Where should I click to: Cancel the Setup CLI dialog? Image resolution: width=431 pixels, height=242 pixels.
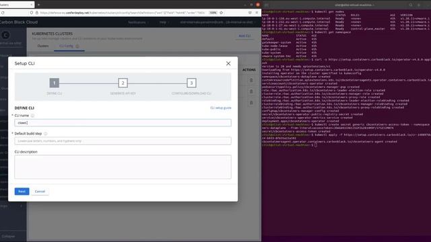click(40, 191)
